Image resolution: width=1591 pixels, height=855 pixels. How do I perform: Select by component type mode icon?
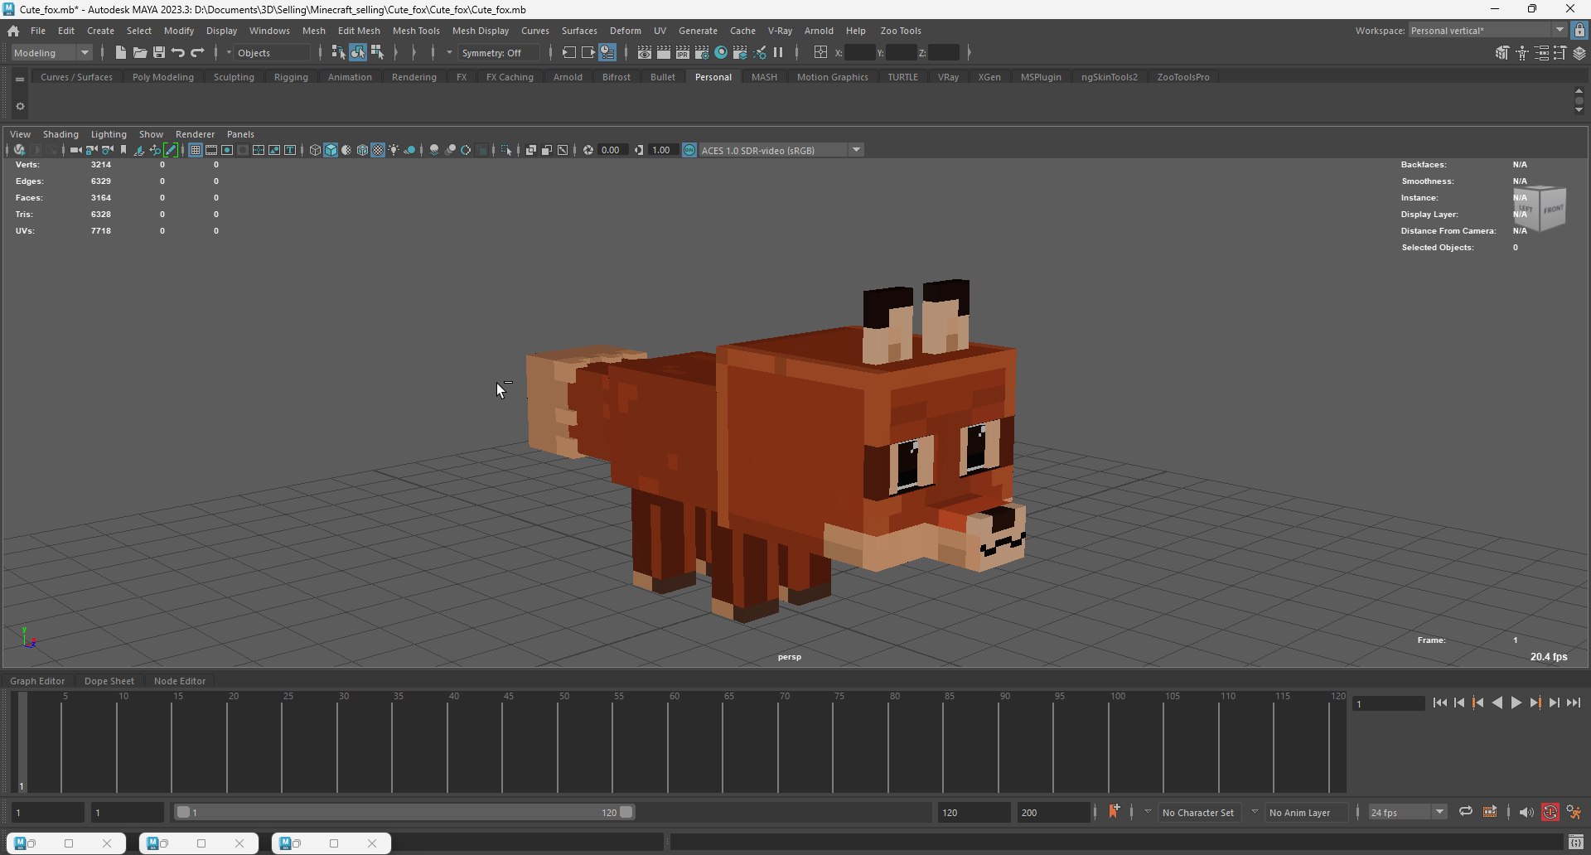(x=377, y=53)
